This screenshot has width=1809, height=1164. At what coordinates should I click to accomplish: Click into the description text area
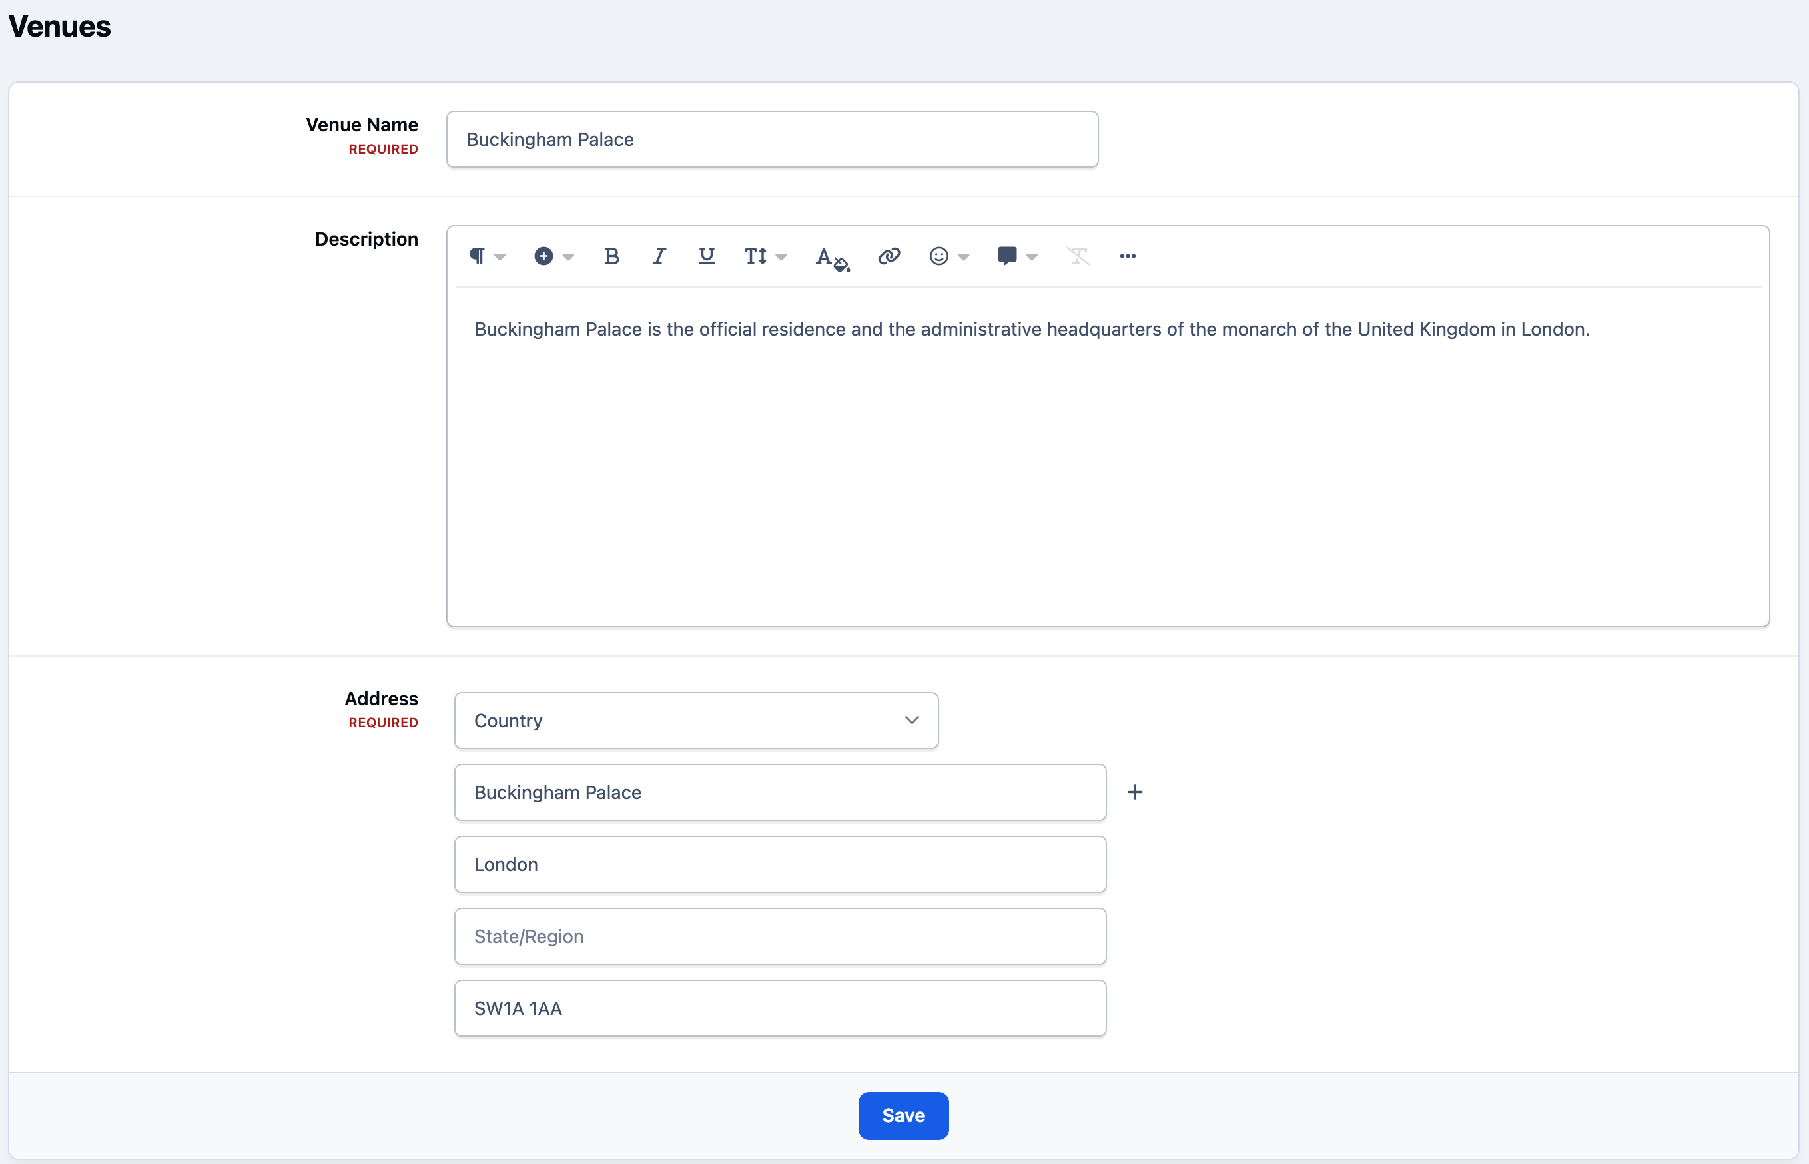click(x=1108, y=455)
